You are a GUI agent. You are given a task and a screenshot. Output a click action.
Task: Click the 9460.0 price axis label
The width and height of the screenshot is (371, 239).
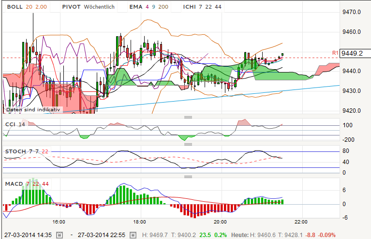tap(352, 32)
